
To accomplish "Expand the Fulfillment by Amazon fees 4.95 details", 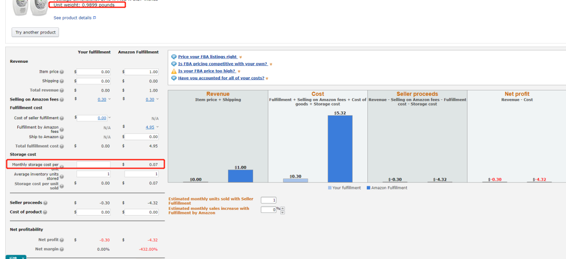I will tap(157, 127).
